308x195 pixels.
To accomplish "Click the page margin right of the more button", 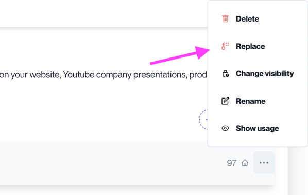I will (x=298, y=170).
